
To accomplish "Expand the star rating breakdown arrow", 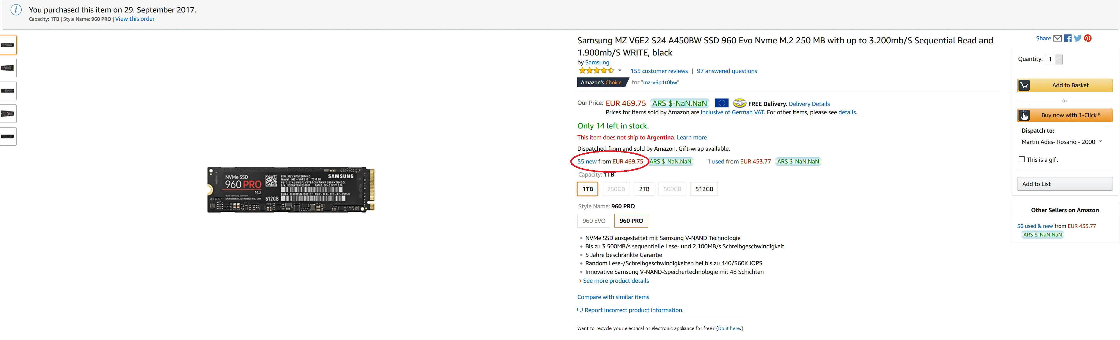I will (x=619, y=71).
